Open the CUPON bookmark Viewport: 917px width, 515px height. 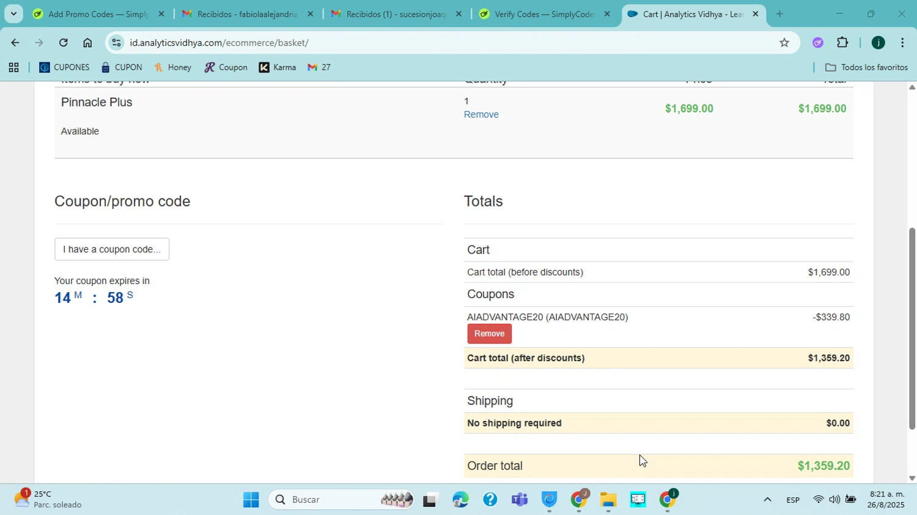tap(122, 68)
